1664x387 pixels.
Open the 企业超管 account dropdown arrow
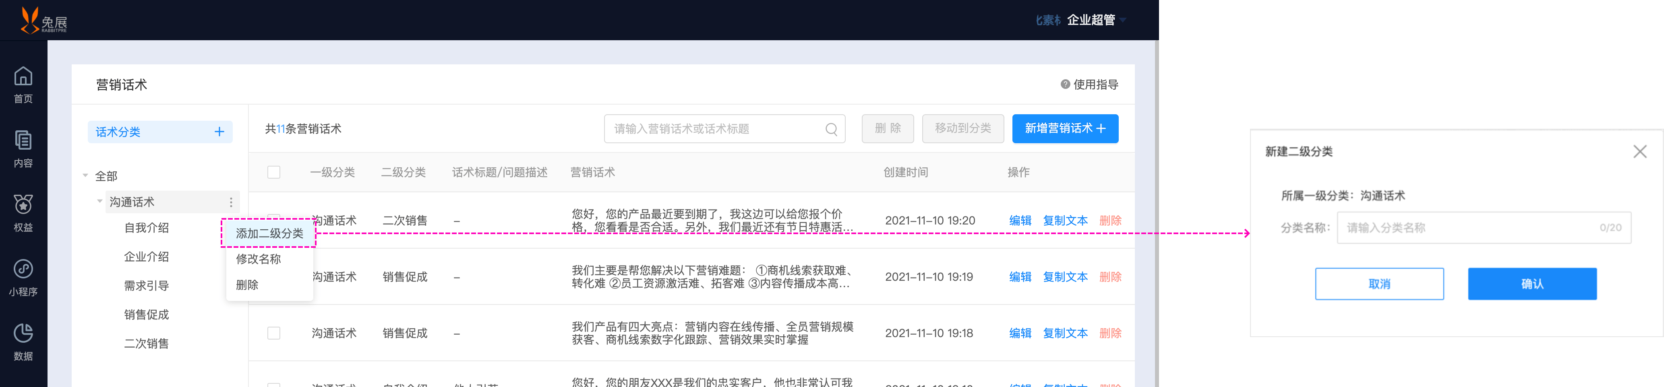1123,20
